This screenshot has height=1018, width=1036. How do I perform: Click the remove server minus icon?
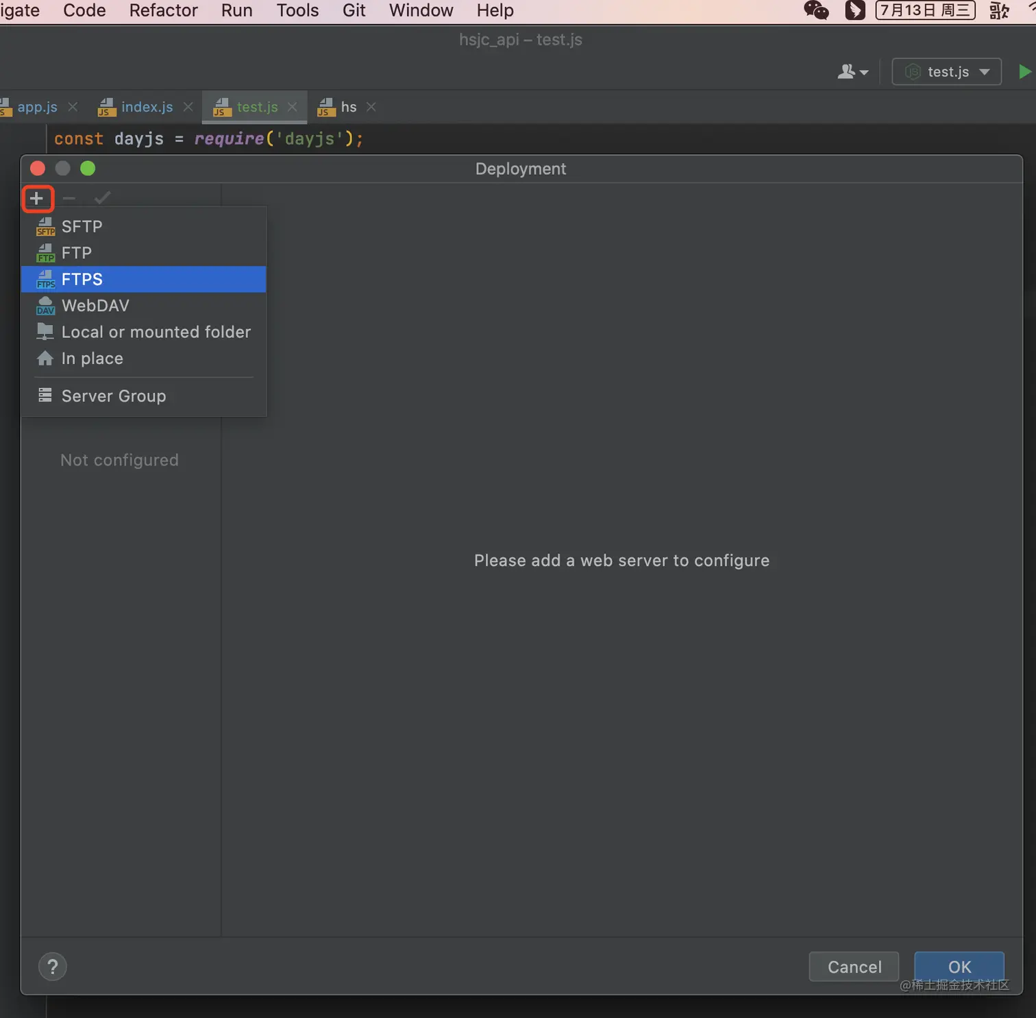click(69, 199)
